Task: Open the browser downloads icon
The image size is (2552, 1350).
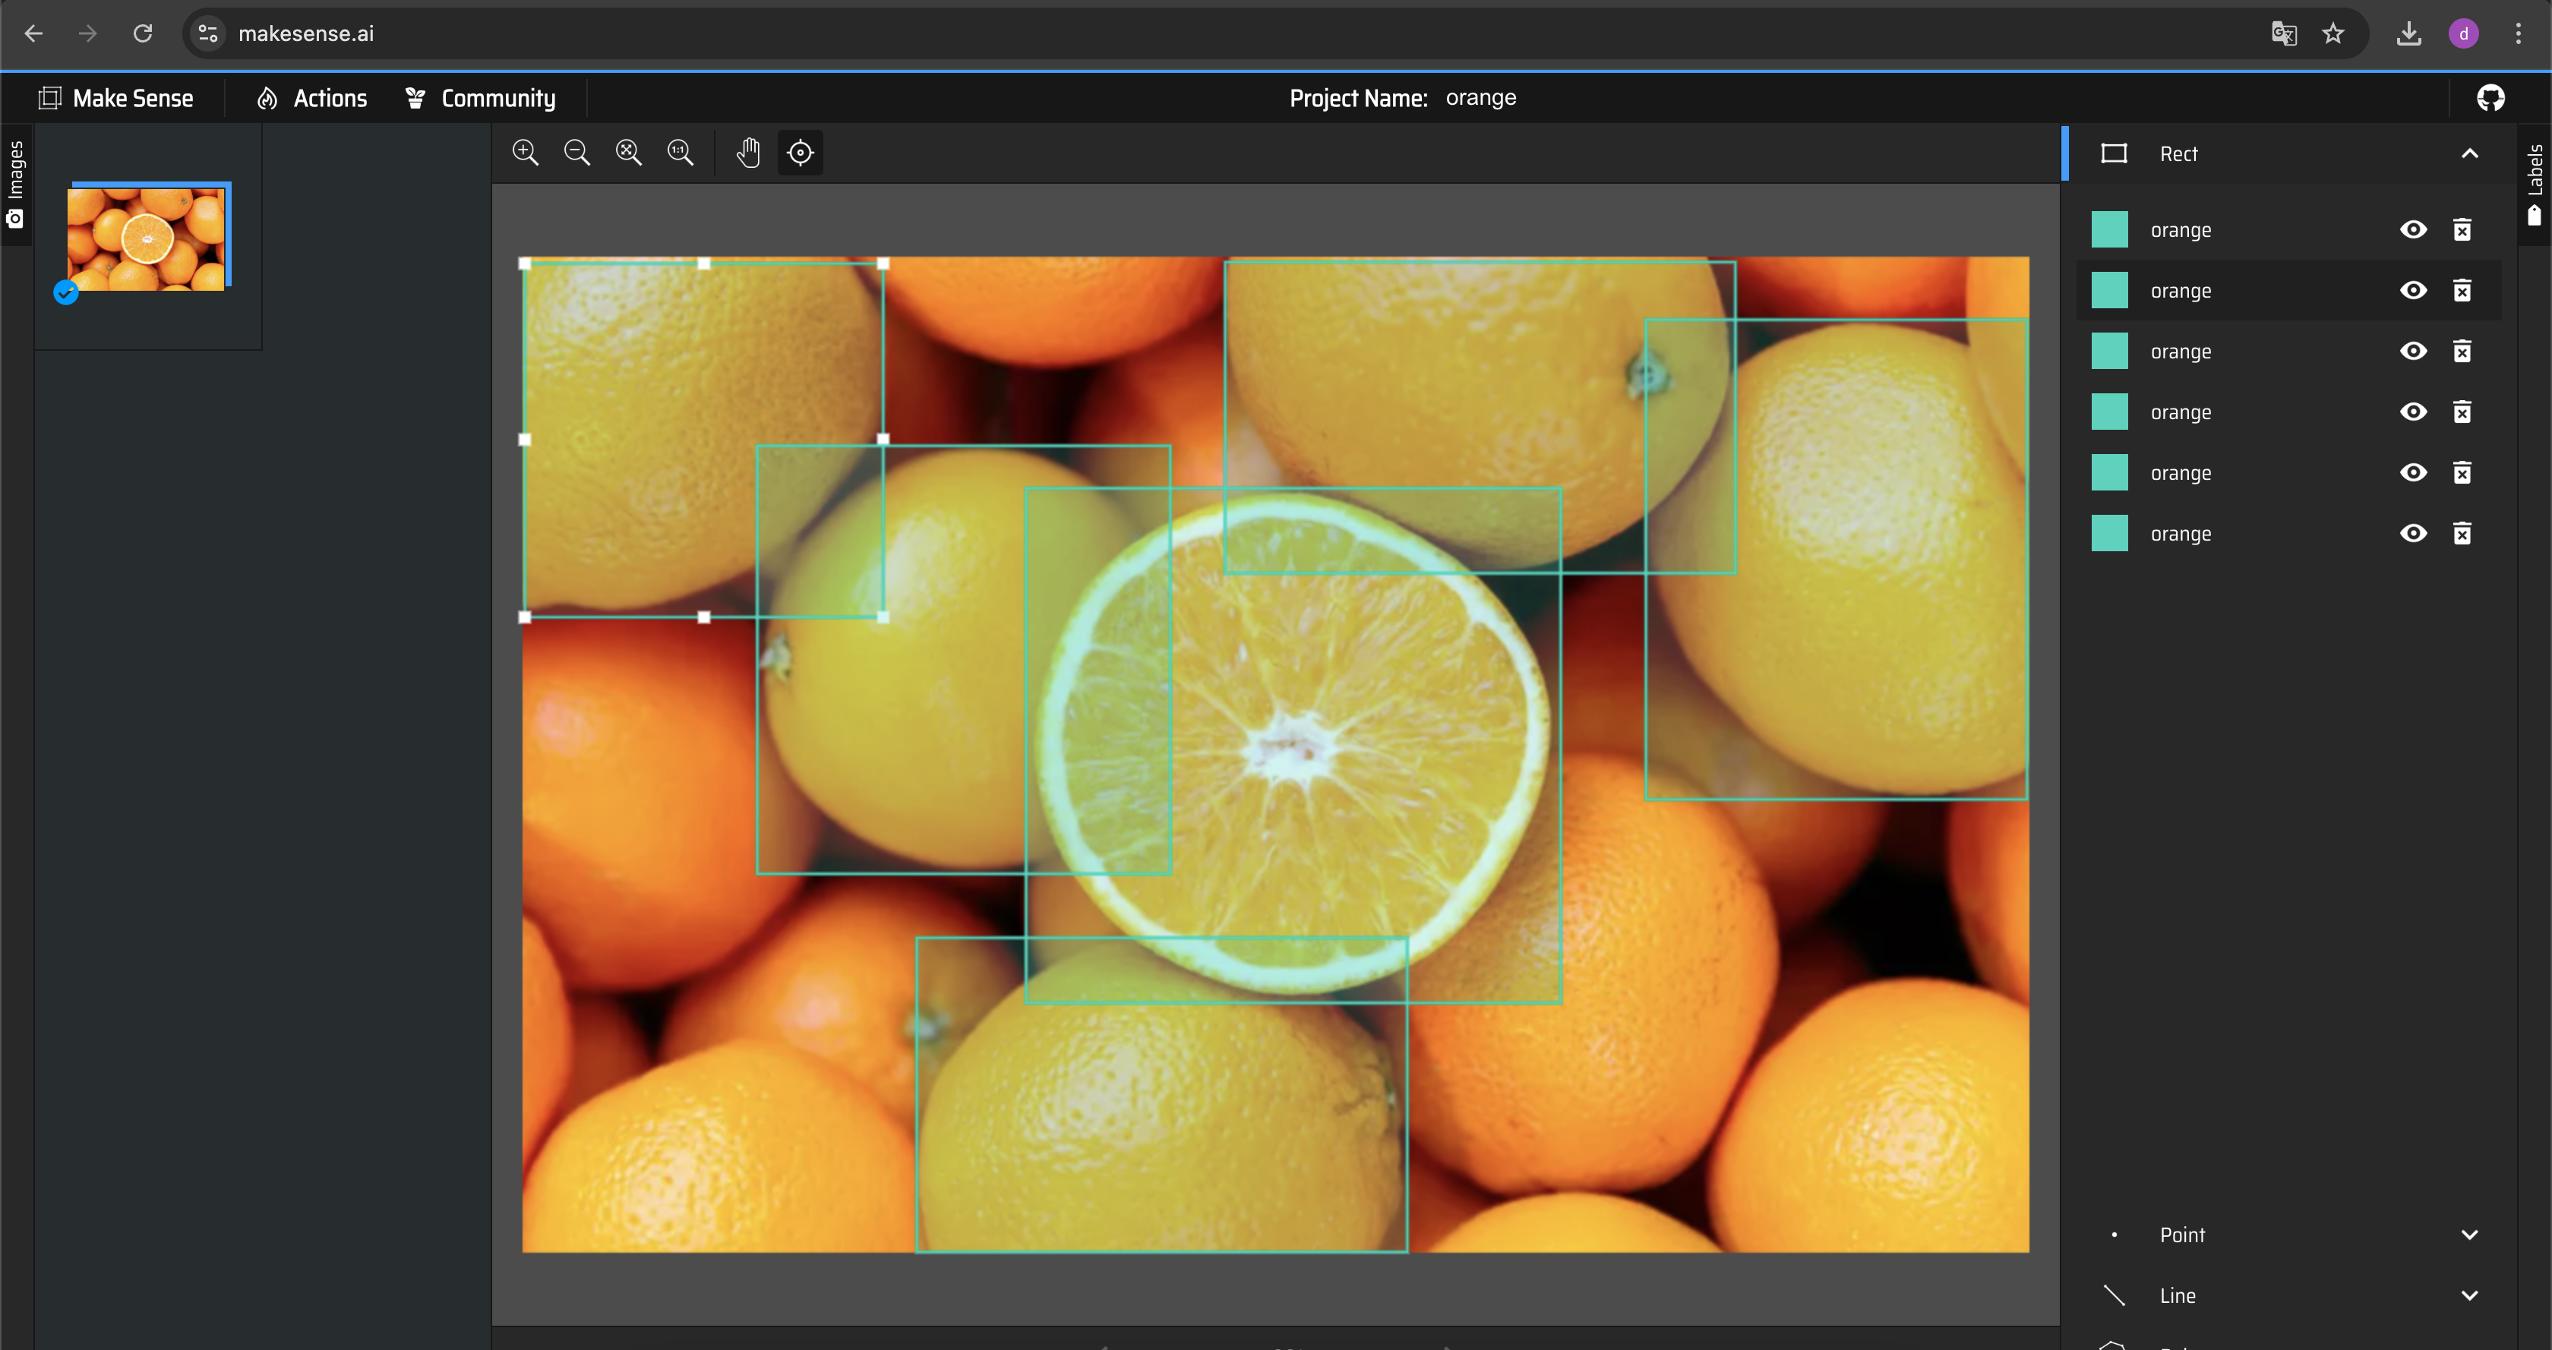Action: (2408, 33)
